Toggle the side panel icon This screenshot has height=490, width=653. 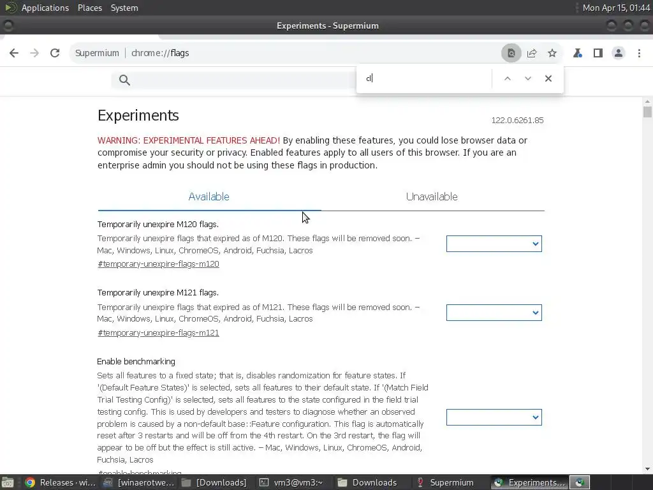(x=598, y=53)
